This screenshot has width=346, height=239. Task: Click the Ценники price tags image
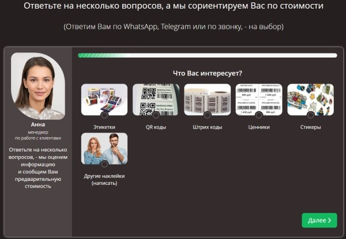click(259, 100)
